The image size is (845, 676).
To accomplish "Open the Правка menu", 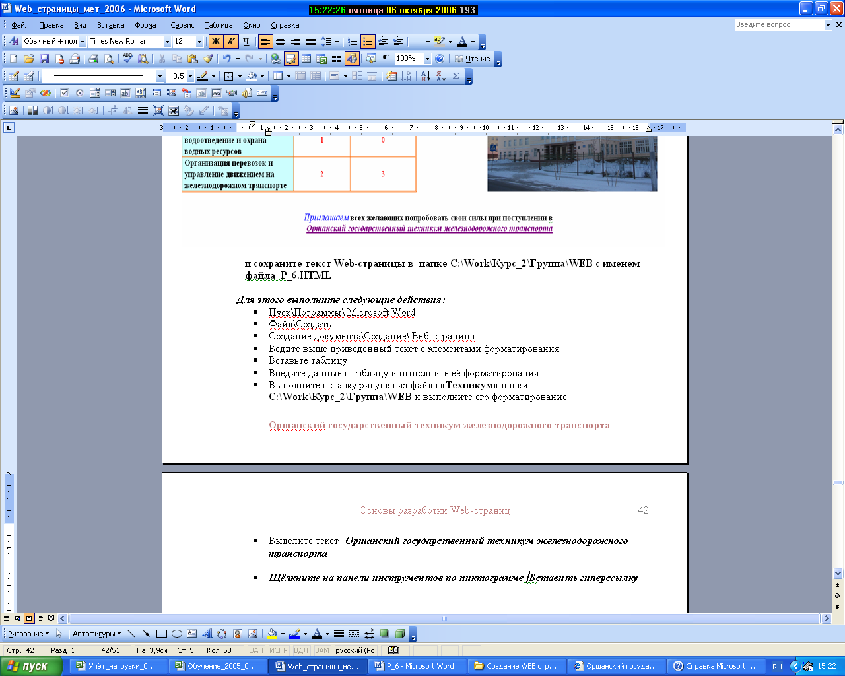I will coord(51,25).
